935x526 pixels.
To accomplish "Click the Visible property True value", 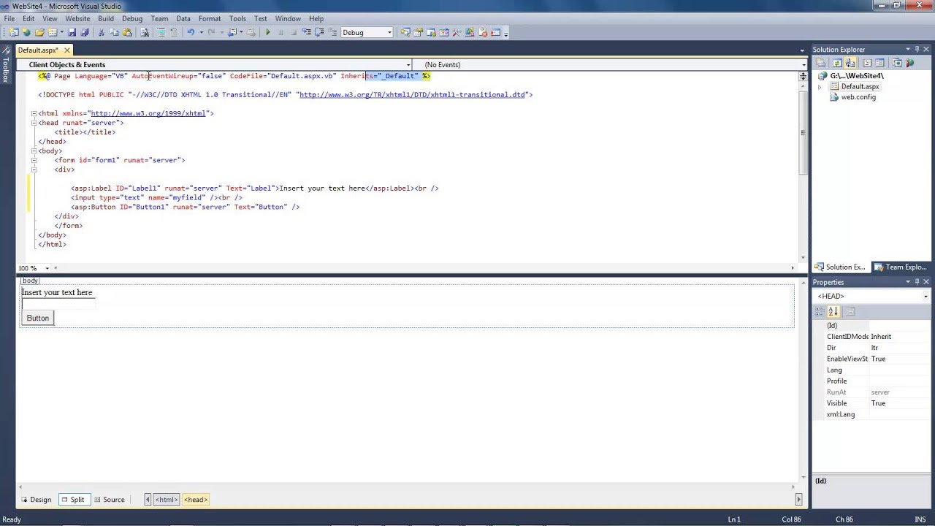I will (x=878, y=403).
